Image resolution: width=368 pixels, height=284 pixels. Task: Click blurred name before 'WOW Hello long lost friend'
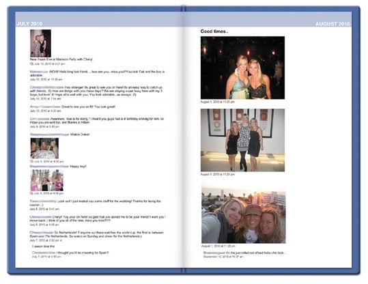pos(39,72)
